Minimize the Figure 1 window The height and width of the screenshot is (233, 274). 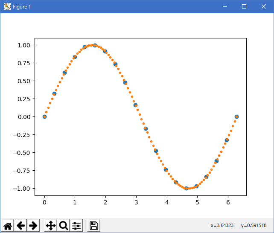point(224,7)
